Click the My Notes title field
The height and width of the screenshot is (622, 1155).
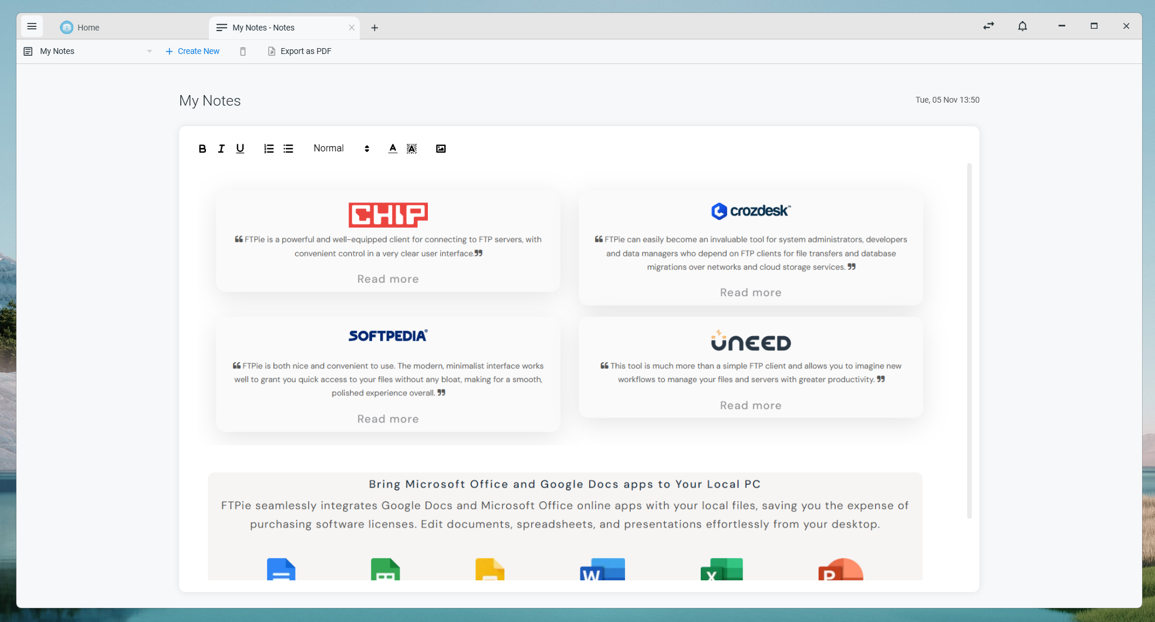pos(210,100)
